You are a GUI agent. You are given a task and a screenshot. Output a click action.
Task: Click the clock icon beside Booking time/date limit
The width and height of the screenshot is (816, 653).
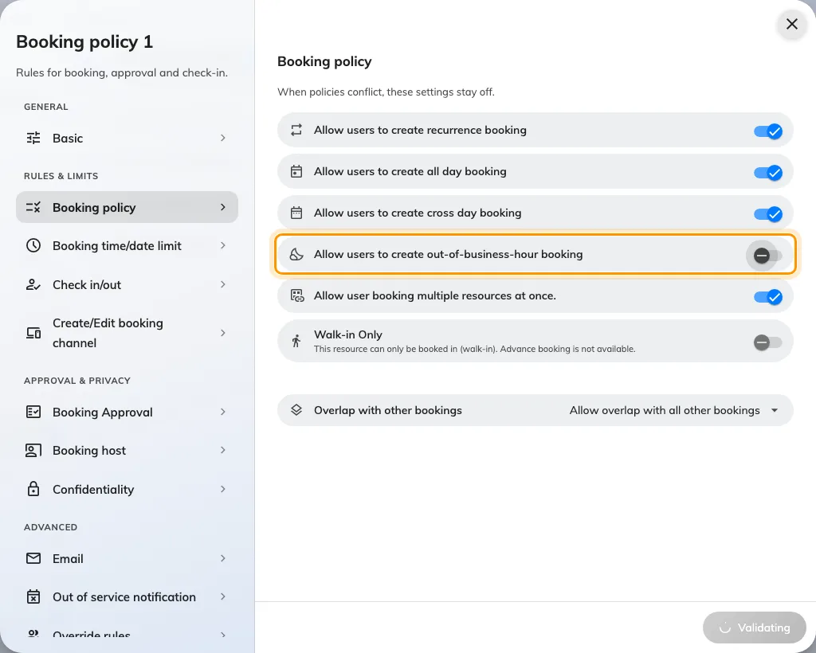33,245
